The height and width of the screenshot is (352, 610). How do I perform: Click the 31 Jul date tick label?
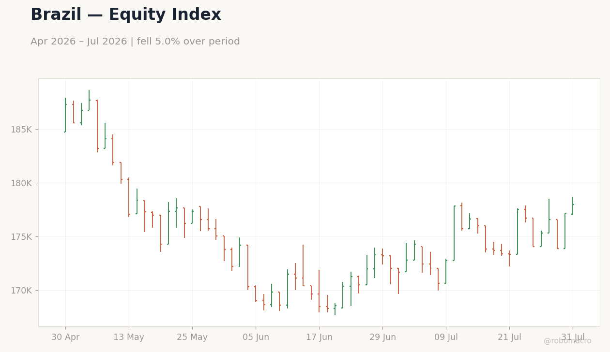click(x=573, y=337)
